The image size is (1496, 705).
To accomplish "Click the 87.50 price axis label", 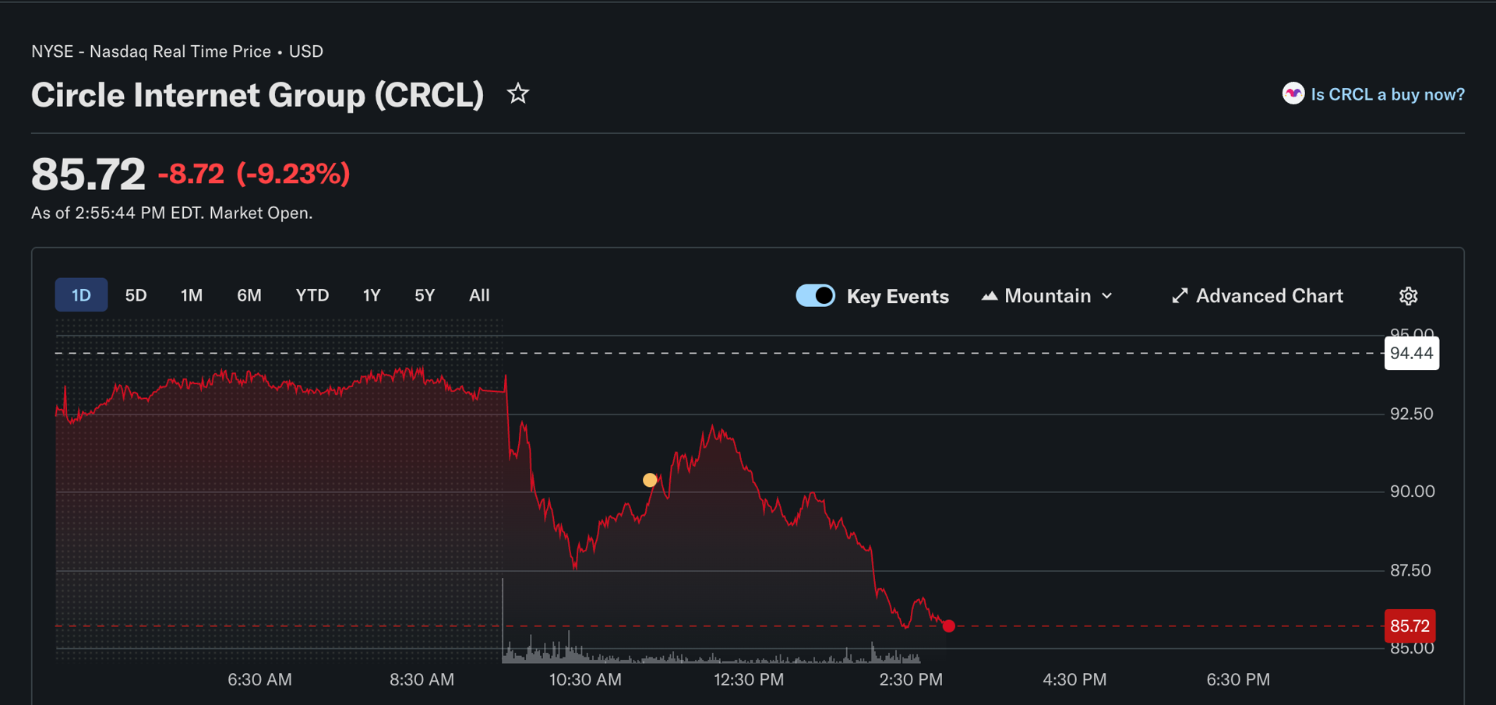I will click(1410, 570).
